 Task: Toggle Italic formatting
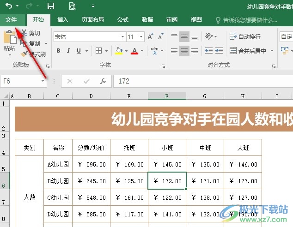click(68, 51)
